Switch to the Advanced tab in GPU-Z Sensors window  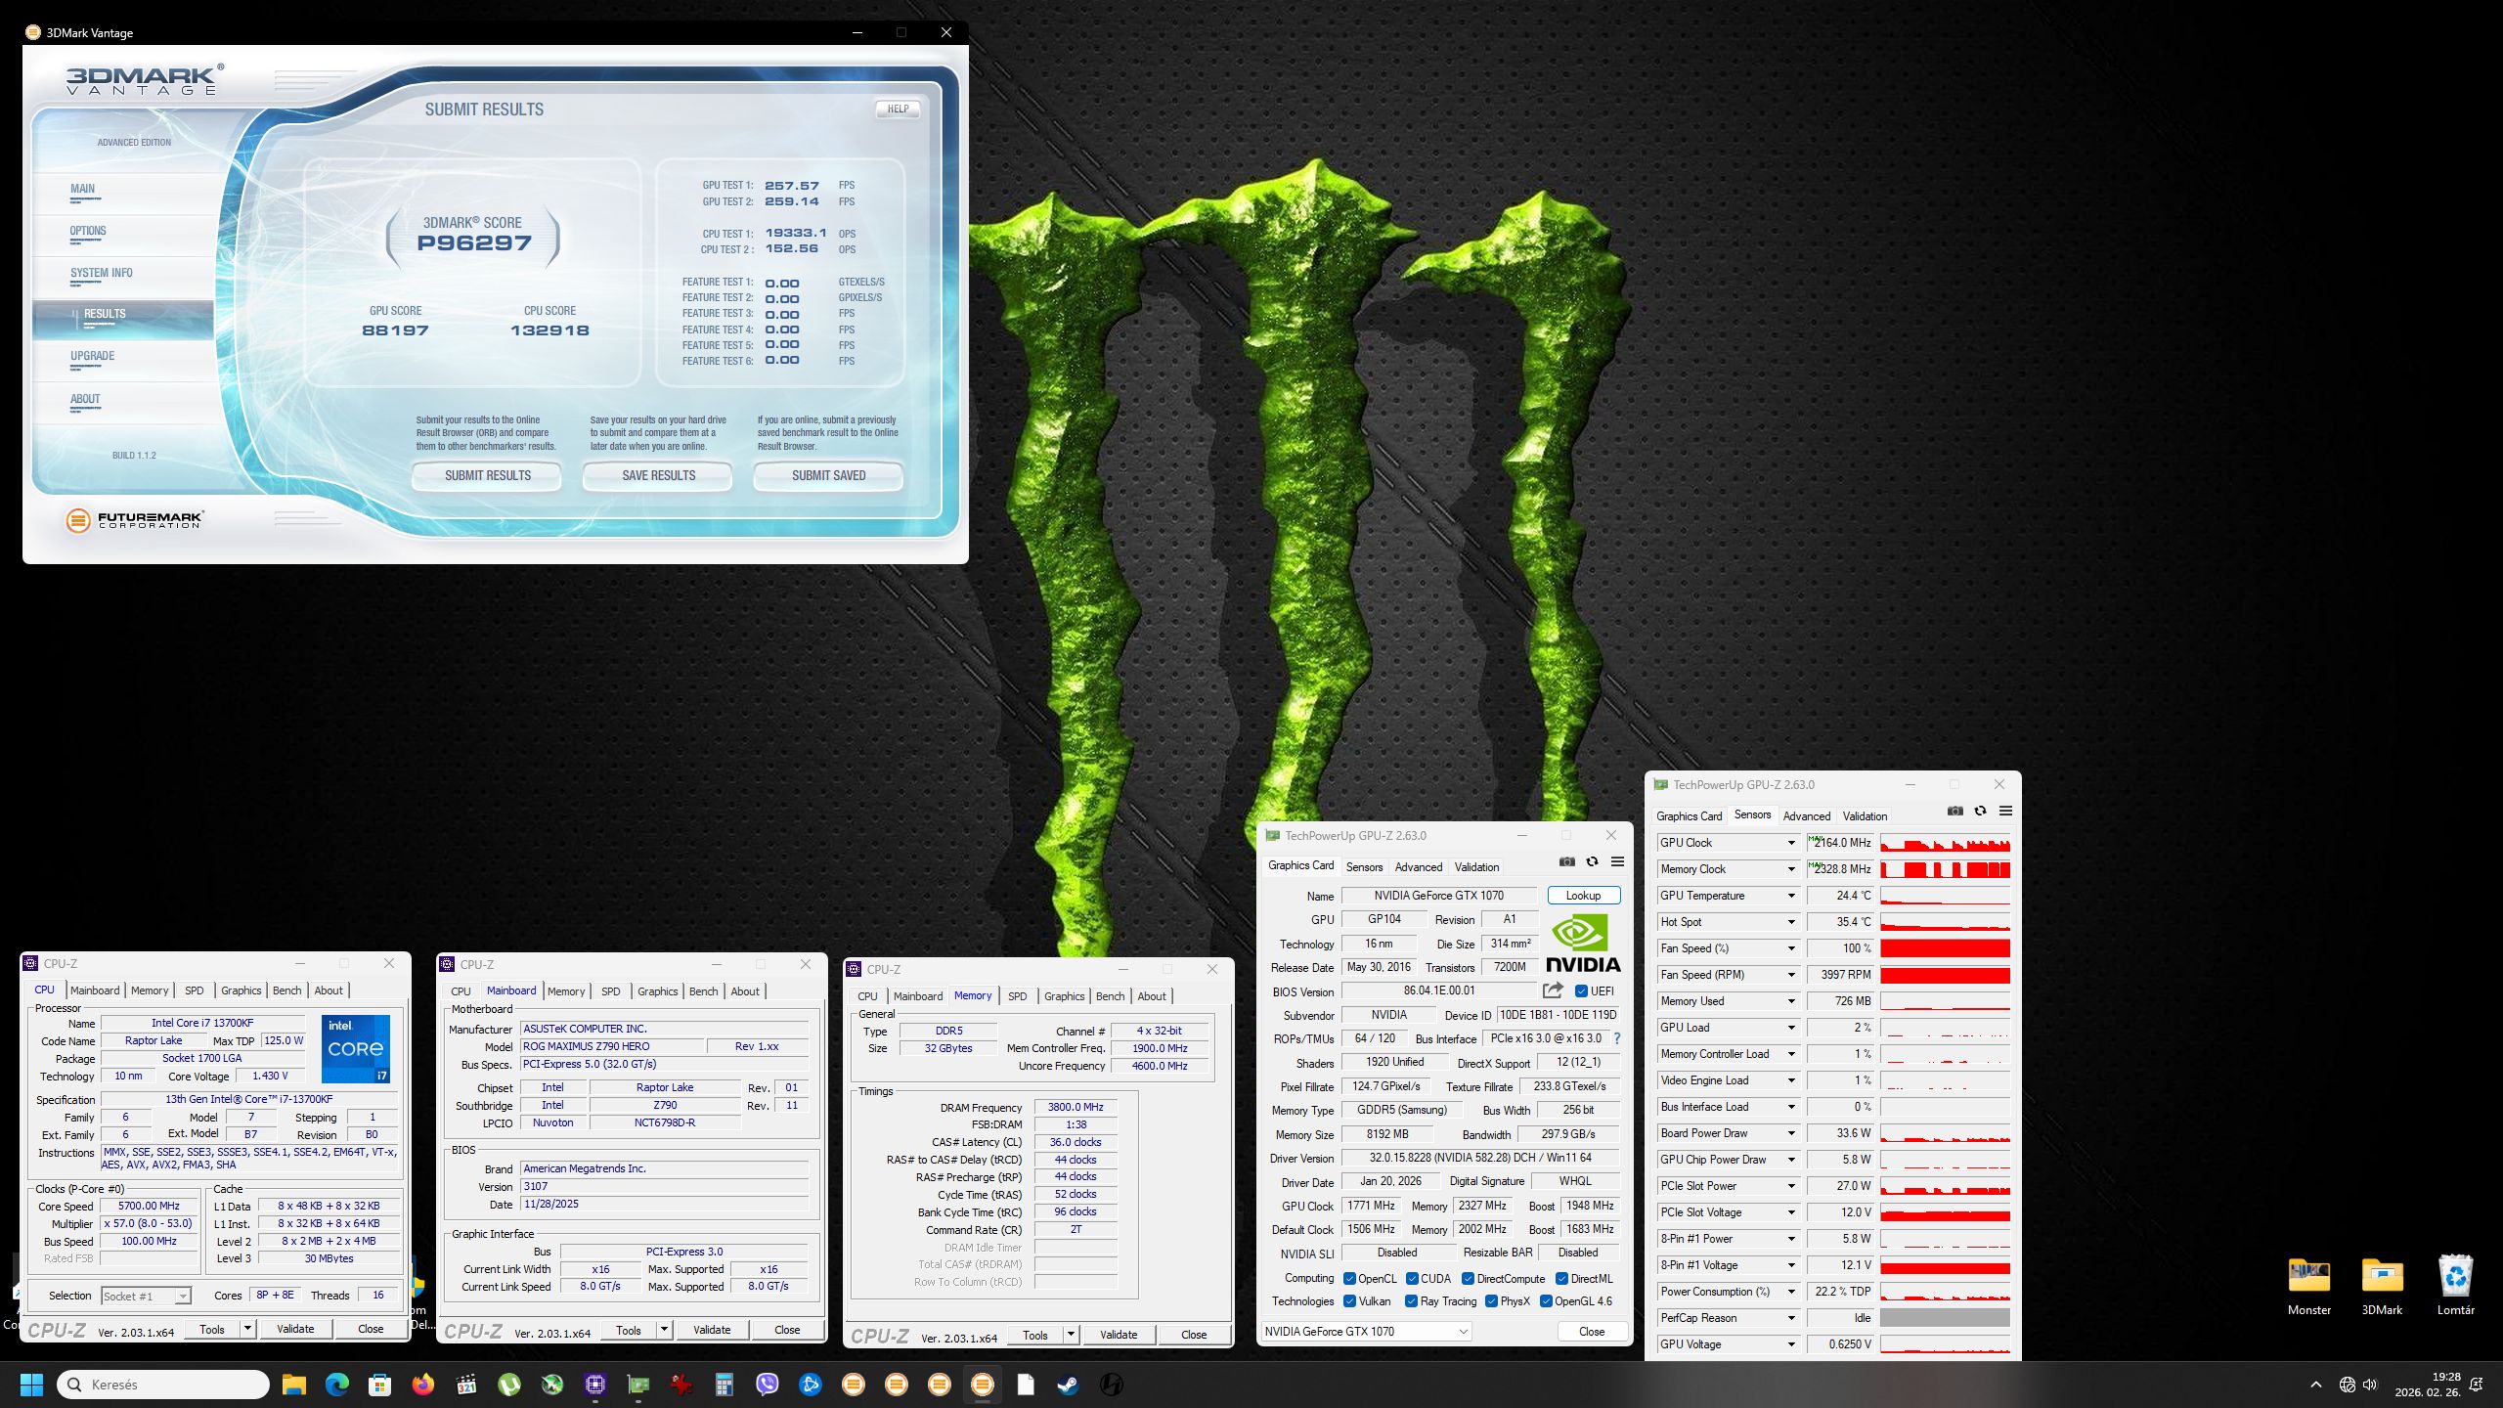pos(1806,815)
